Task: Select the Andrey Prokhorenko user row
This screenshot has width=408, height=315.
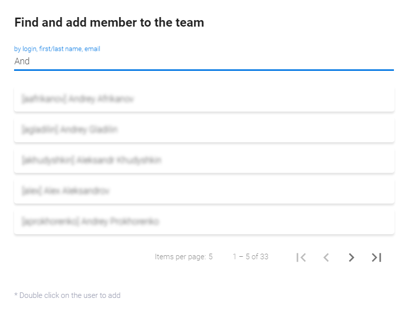Action: coord(204,222)
